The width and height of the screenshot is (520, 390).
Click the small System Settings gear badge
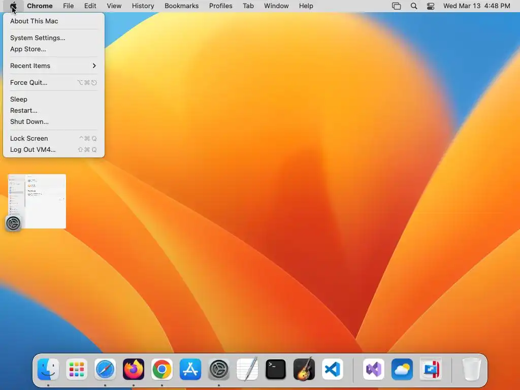coord(13,223)
